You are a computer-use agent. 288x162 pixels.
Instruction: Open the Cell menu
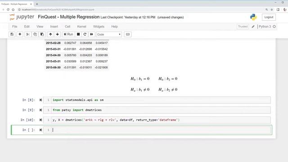[67, 27]
